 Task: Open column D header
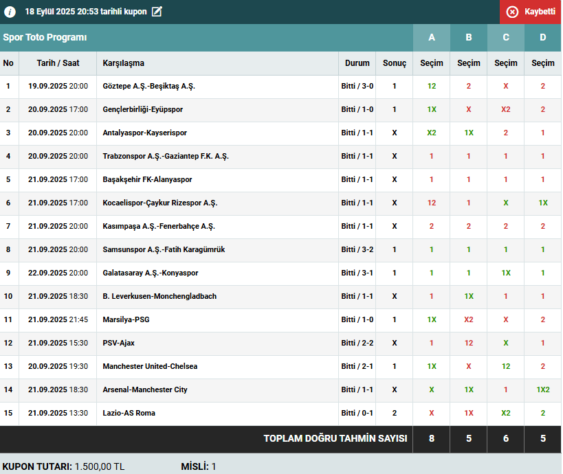click(x=543, y=38)
